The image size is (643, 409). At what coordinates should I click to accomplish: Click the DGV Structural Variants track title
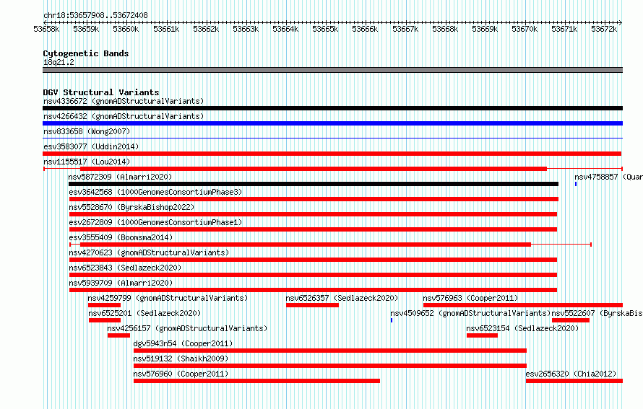tap(101, 92)
